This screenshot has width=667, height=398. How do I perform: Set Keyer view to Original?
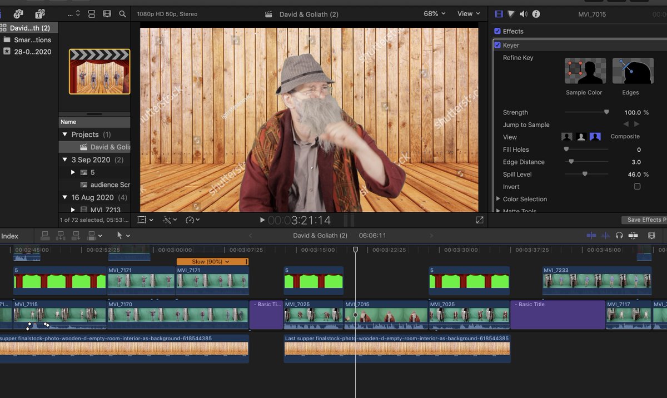point(566,137)
